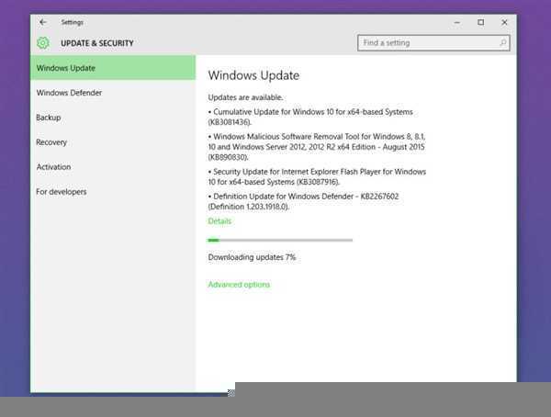The width and height of the screenshot is (551, 417).
Task: Open the For developers section
Action: pyautogui.click(x=113, y=192)
